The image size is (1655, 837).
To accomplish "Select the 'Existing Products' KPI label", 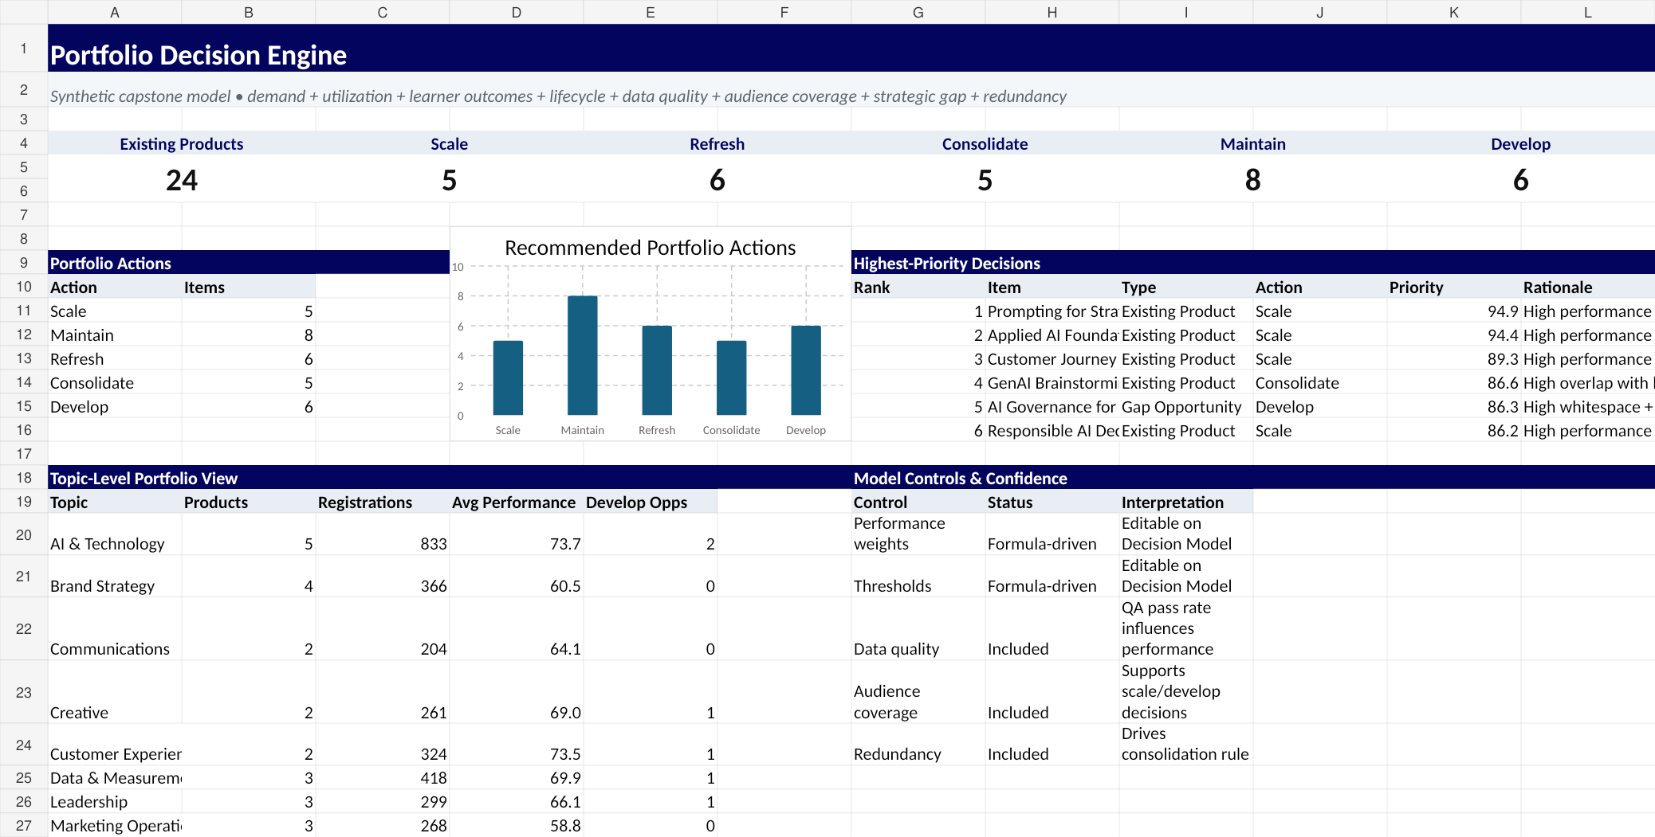I will pyautogui.click(x=182, y=143).
